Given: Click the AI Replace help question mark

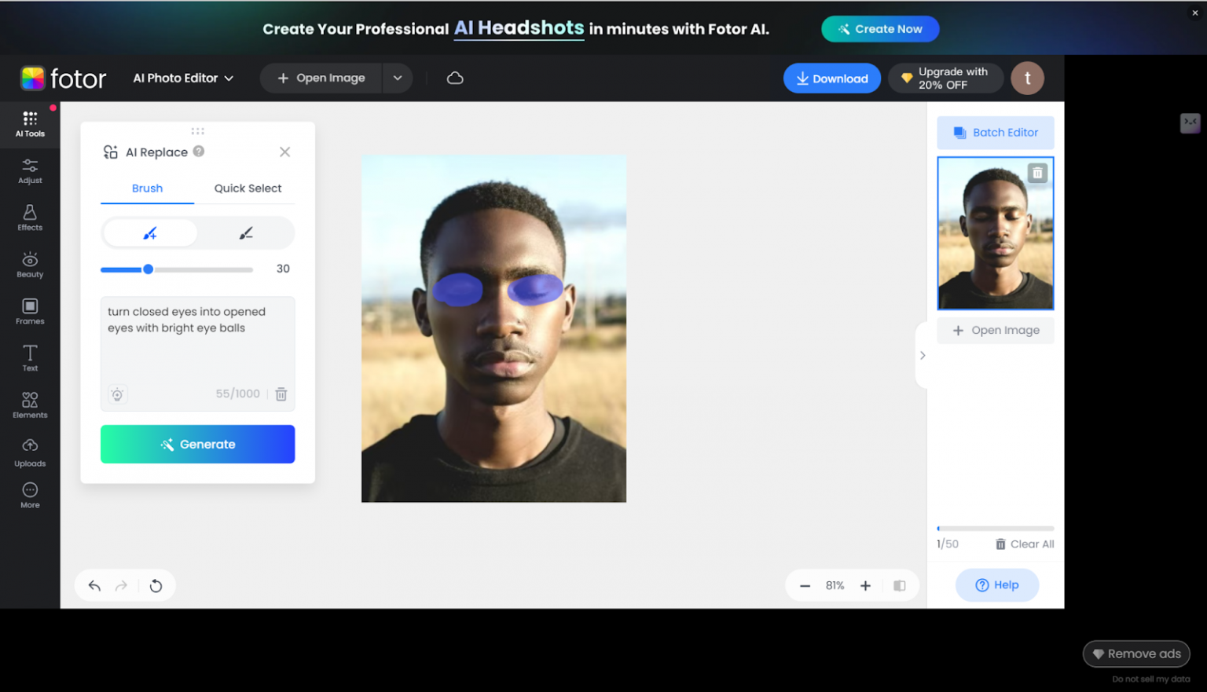Looking at the screenshot, I should coord(199,152).
